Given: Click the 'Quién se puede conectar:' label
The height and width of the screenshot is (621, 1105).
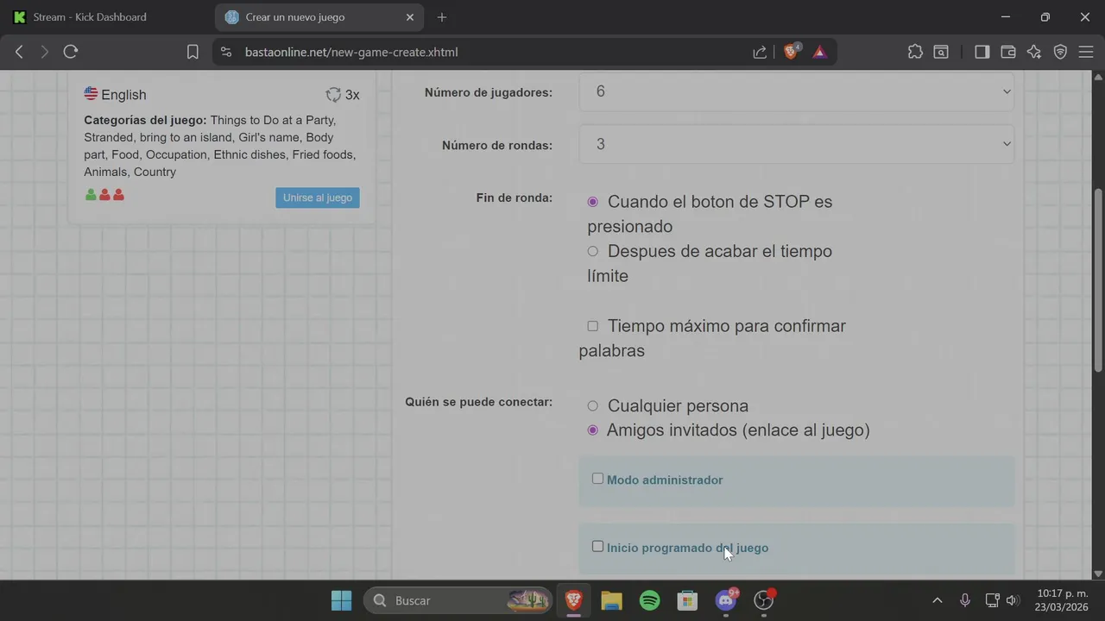Looking at the screenshot, I should (479, 402).
